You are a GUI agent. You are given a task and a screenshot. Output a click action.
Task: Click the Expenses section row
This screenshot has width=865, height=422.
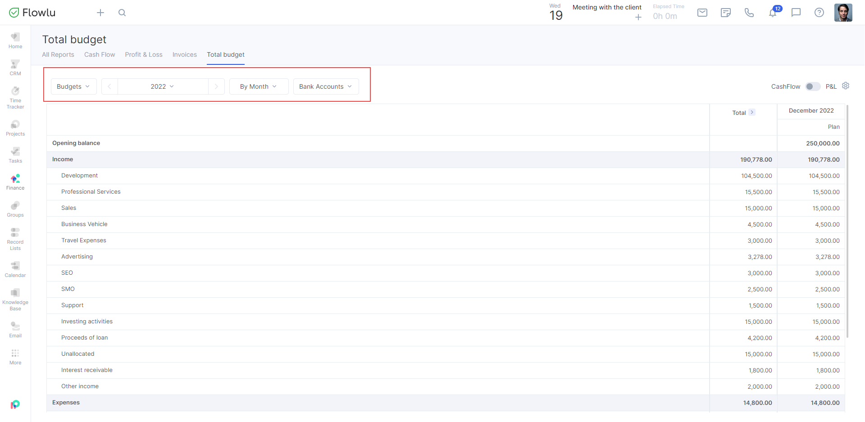[x=446, y=403]
